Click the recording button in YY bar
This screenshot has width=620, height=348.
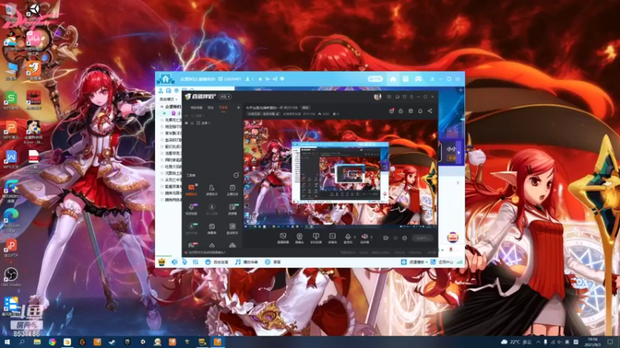[x=273, y=262]
